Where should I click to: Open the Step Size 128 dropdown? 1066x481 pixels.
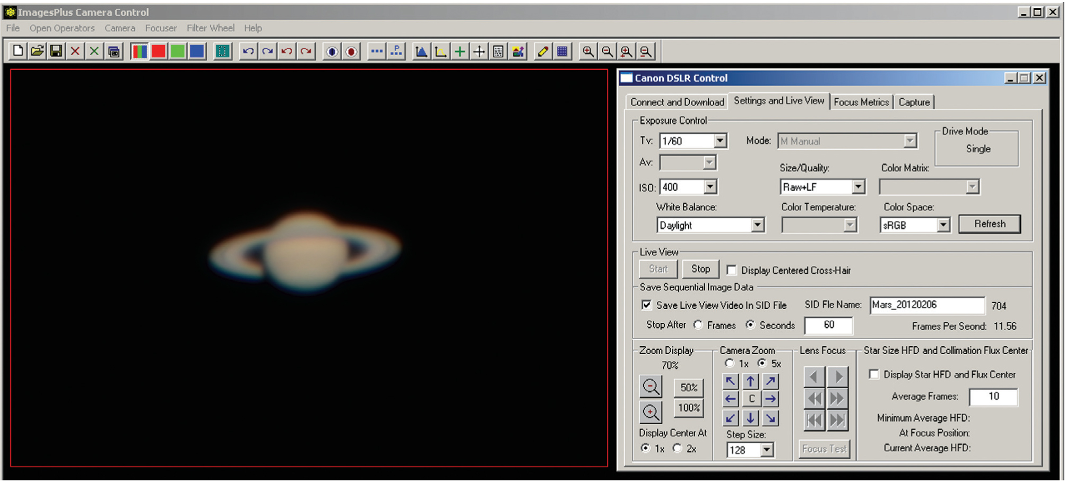[767, 450]
